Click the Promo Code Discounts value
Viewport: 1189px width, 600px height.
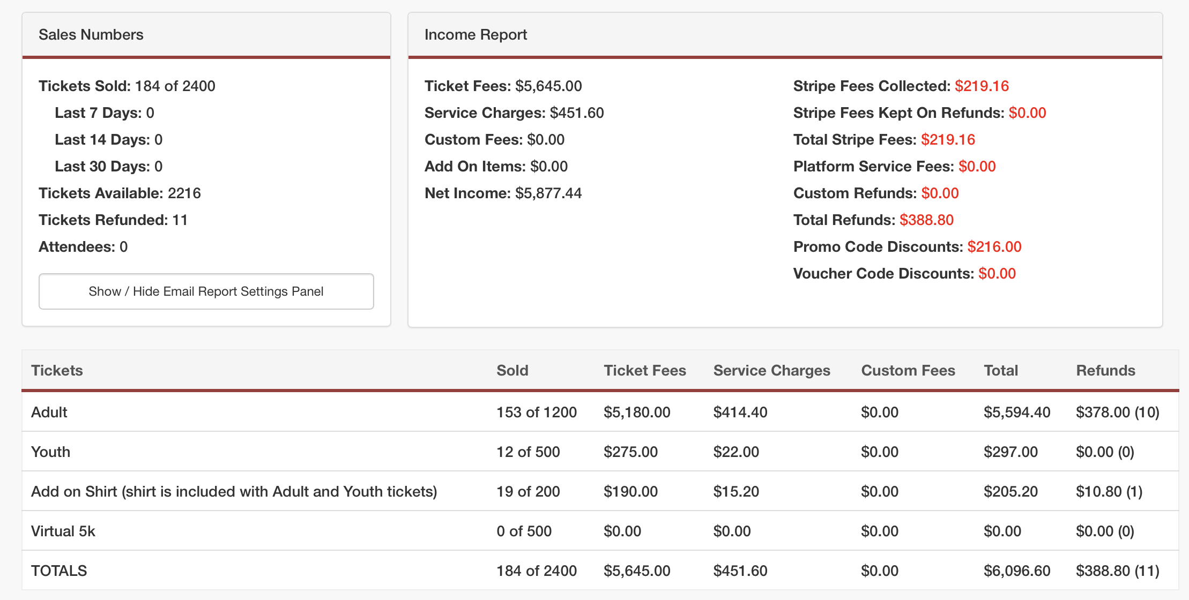[x=994, y=246]
